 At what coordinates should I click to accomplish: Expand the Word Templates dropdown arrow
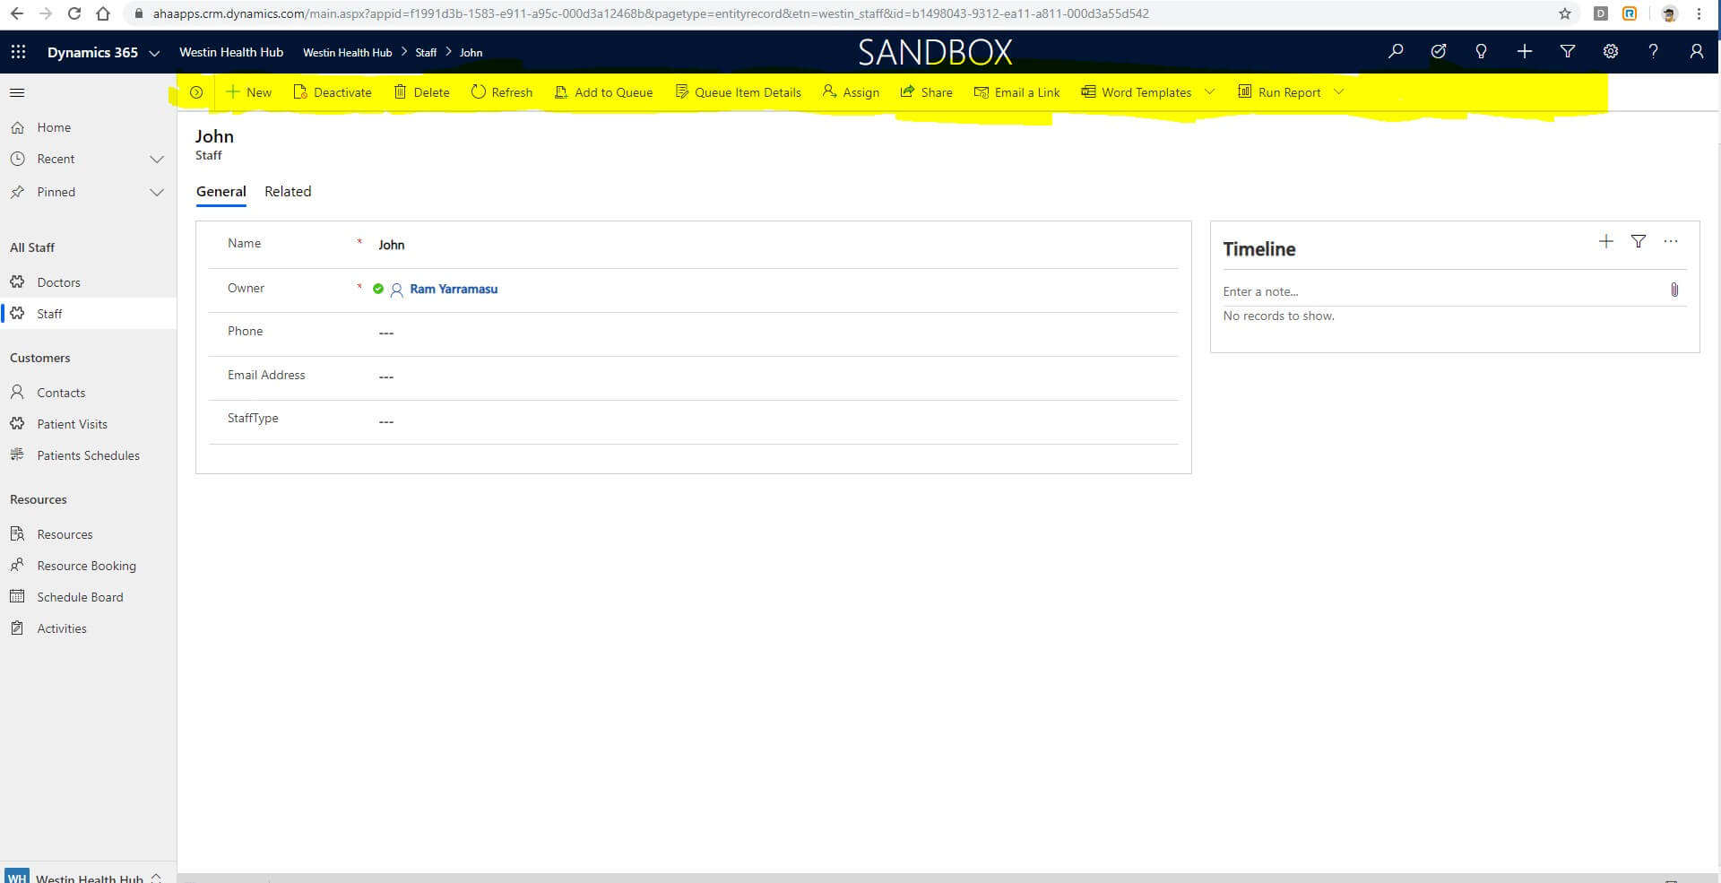click(x=1209, y=92)
